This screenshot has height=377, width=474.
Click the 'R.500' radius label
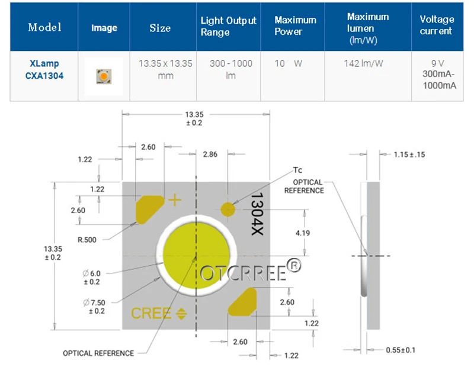coord(87,240)
